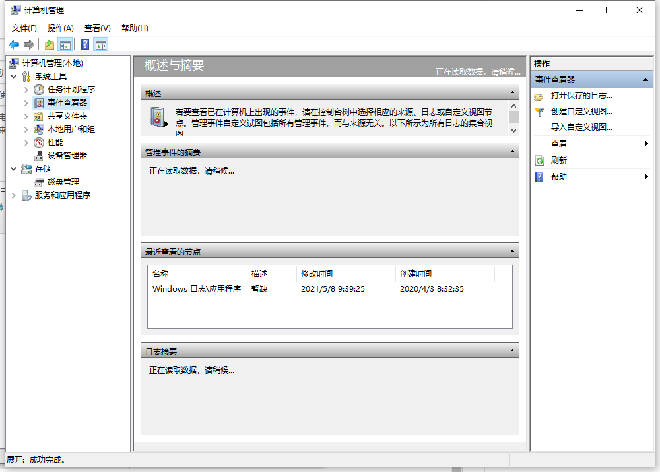
Task: Collapse the 系统工具 tree node
Action: tap(14, 77)
